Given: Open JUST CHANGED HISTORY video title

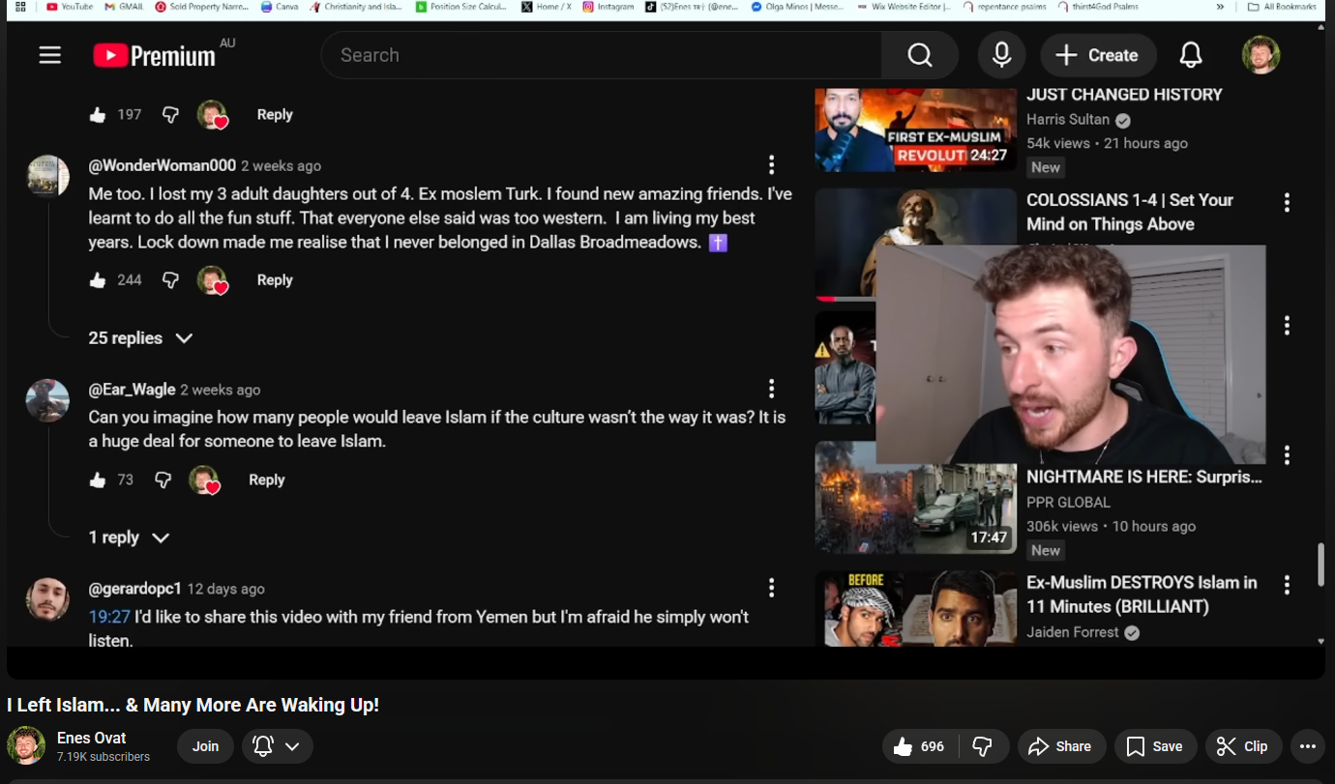Looking at the screenshot, I should (x=1124, y=95).
